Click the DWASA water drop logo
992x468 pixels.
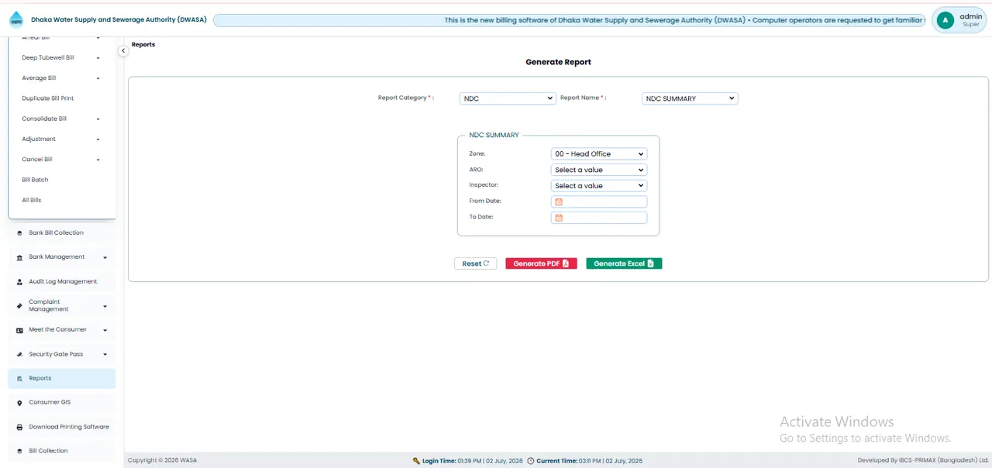(16, 19)
